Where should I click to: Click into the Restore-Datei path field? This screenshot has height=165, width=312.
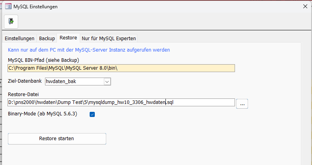pyautogui.click(x=121, y=102)
